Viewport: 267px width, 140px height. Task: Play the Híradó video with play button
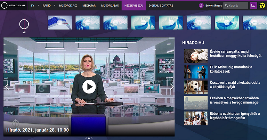[89, 87]
